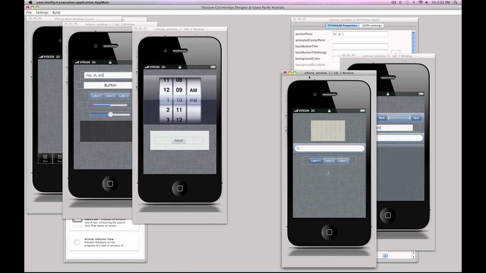Click the Wi-Fi status icon

420,2
